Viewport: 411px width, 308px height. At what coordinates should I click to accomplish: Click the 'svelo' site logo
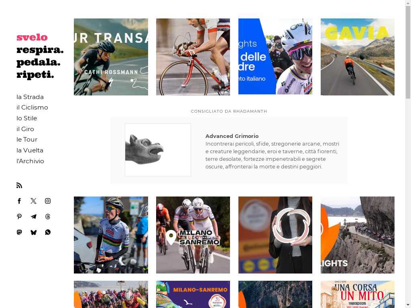click(32, 37)
